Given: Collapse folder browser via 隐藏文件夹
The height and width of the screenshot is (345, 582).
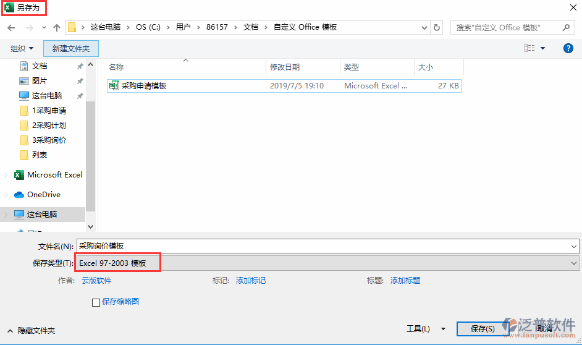Looking at the screenshot, I should coord(32,331).
